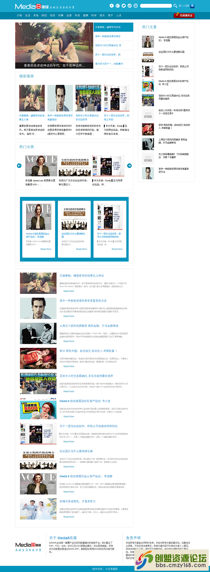Open the Facebook social icon in header

pyautogui.click(x=112, y=6)
